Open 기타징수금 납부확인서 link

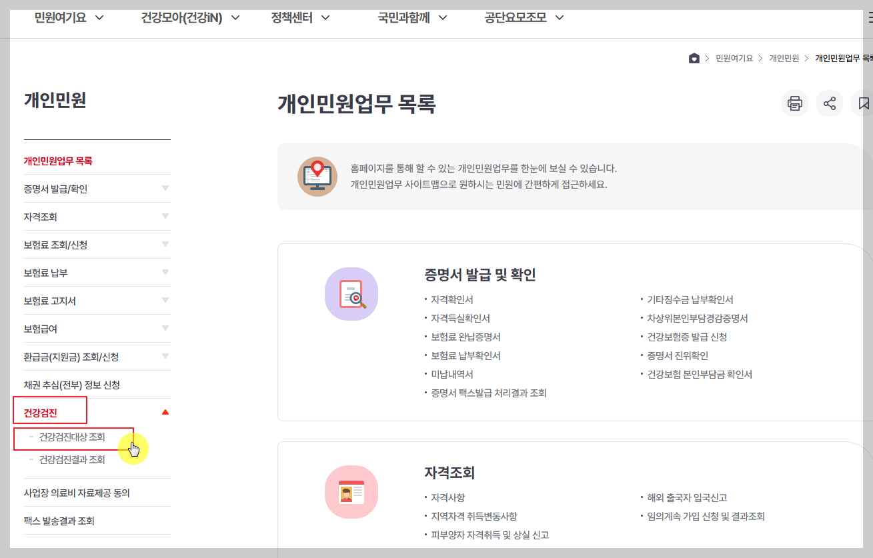click(690, 300)
